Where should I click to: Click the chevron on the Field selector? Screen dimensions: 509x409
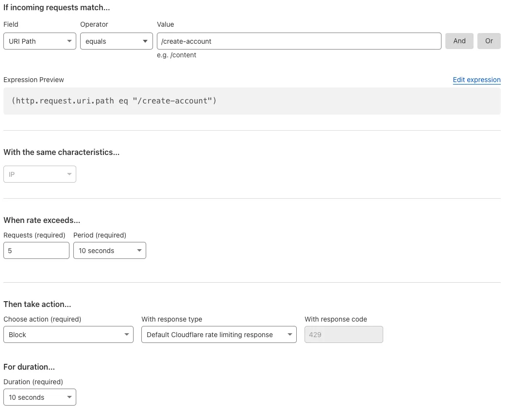point(69,41)
